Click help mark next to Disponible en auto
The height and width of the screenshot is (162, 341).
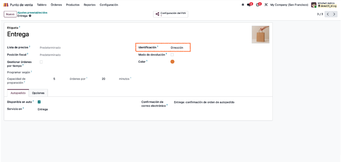pos(33,101)
